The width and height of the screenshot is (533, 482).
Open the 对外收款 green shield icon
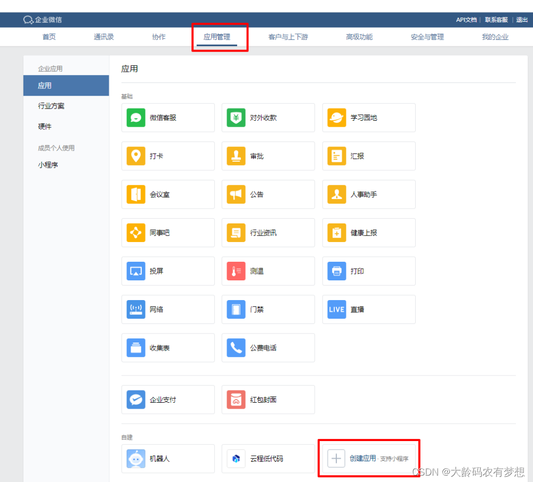[236, 118]
